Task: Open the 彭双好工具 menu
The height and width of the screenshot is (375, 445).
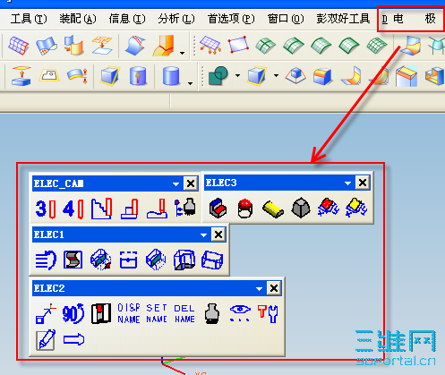Action: [x=343, y=19]
